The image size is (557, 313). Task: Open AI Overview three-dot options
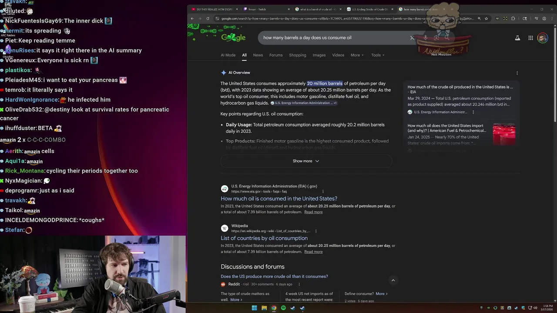point(517,73)
